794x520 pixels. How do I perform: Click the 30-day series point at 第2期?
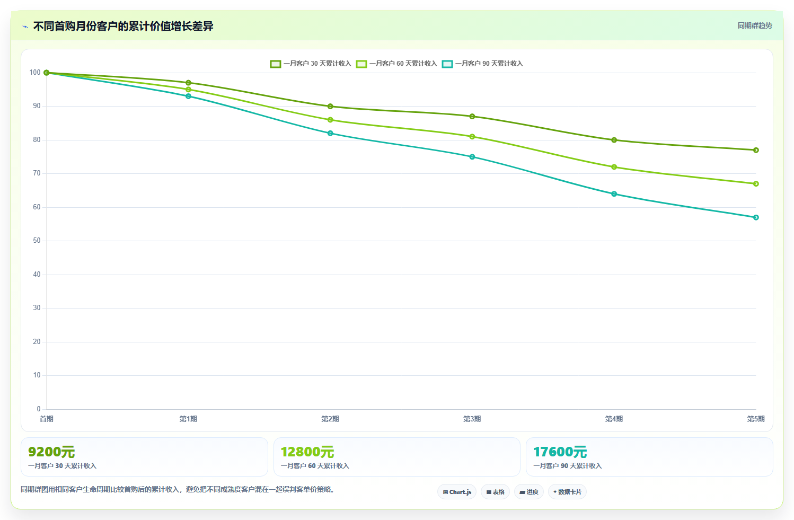tap(330, 107)
